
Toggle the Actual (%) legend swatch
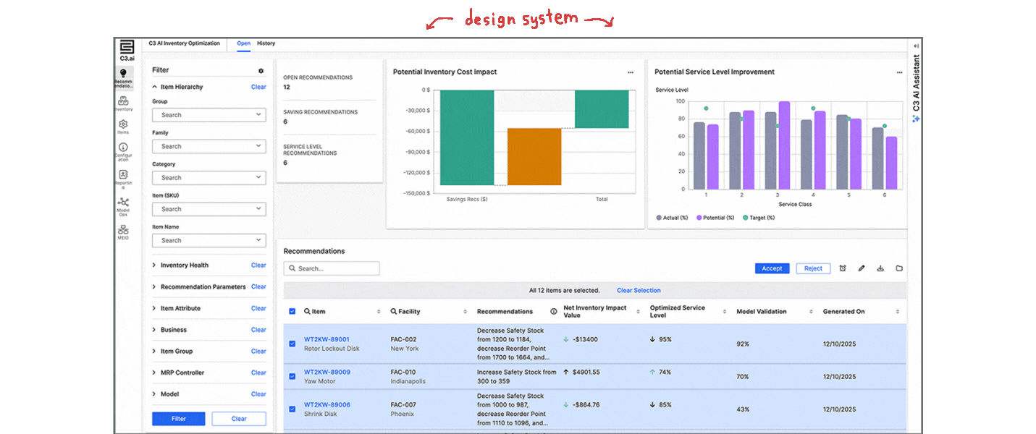[659, 217]
